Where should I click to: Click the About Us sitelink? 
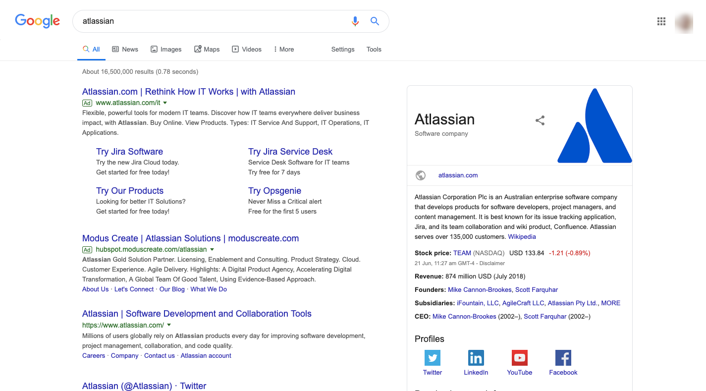click(x=95, y=289)
